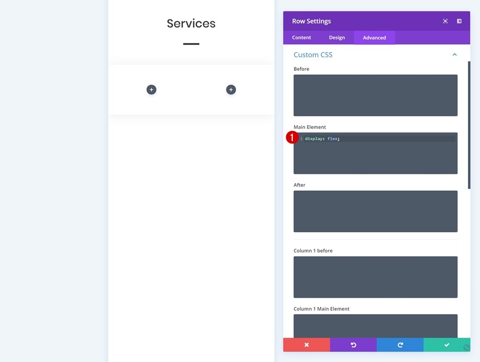The image size is (480, 362).
Task: Click into the Main Element CSS field
Action: 375,153
